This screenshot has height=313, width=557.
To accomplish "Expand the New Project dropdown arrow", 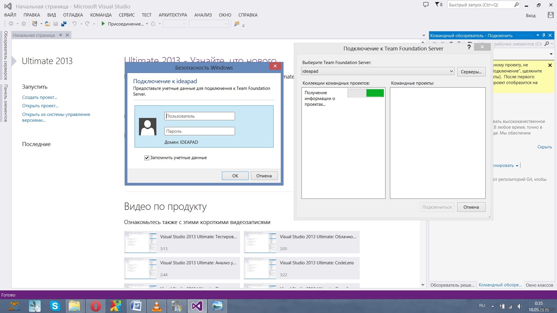I will 41,24.
